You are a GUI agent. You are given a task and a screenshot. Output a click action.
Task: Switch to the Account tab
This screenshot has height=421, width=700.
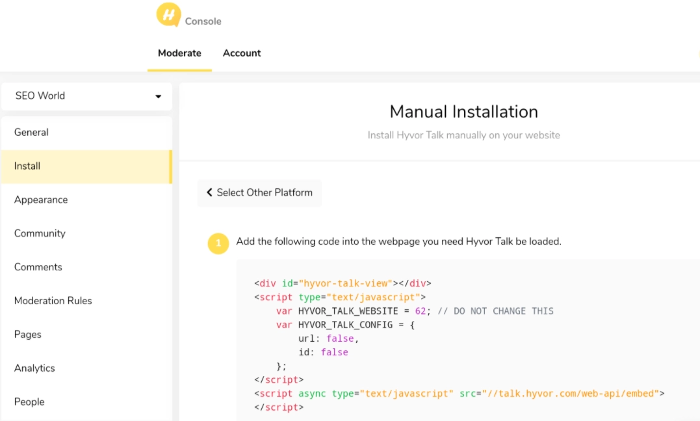click(x=242, y=53)
